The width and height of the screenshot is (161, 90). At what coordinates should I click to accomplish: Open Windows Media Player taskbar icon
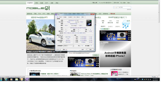pyautogui.click(x=11, y=79)
